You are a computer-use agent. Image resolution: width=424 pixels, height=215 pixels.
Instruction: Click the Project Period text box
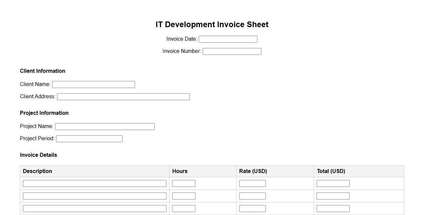pyautogui.click(x=89, y=139)
